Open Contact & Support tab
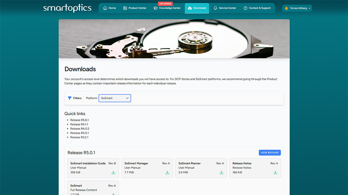Viewport: 348px width, 195px height. click(x=257, y=8)
